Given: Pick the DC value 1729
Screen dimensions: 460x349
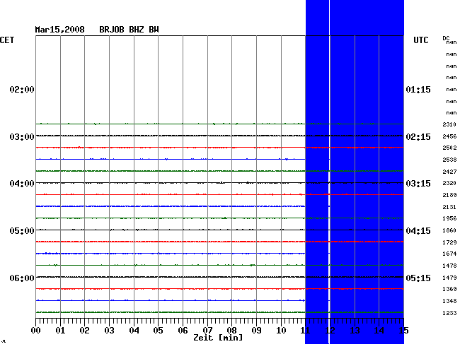Looking at the screenshot, I should 449,242.
